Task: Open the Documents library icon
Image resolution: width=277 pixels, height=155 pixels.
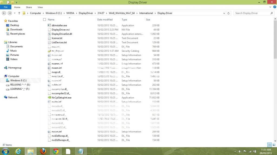Action: 8,46
